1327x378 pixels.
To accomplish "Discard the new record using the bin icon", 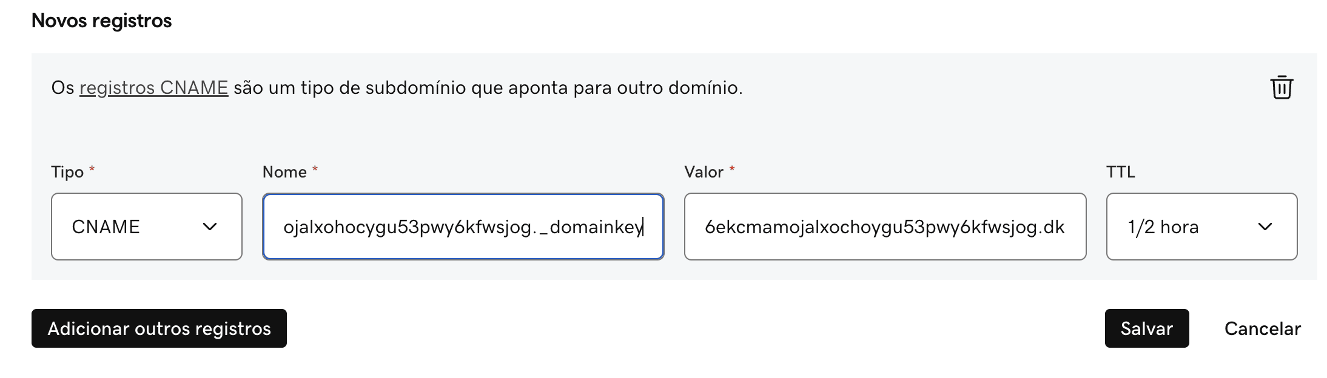I will click(x=1282, y=88).
